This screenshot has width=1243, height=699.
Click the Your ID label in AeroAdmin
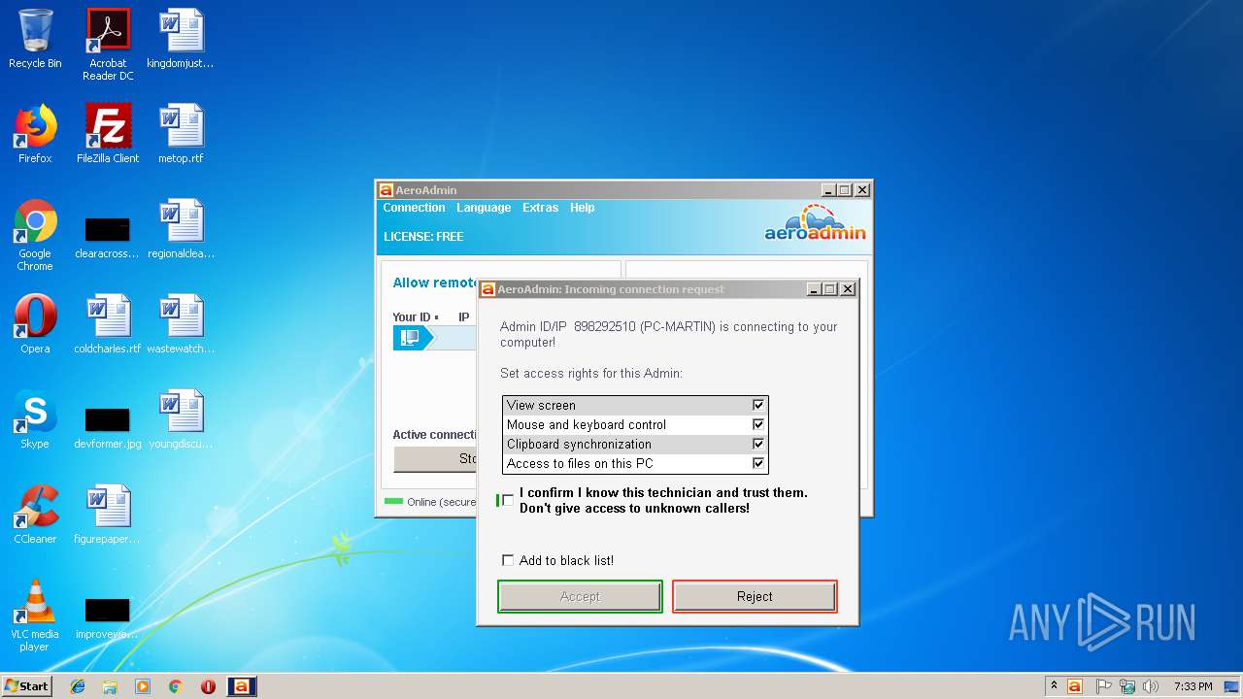pos(412,317)
